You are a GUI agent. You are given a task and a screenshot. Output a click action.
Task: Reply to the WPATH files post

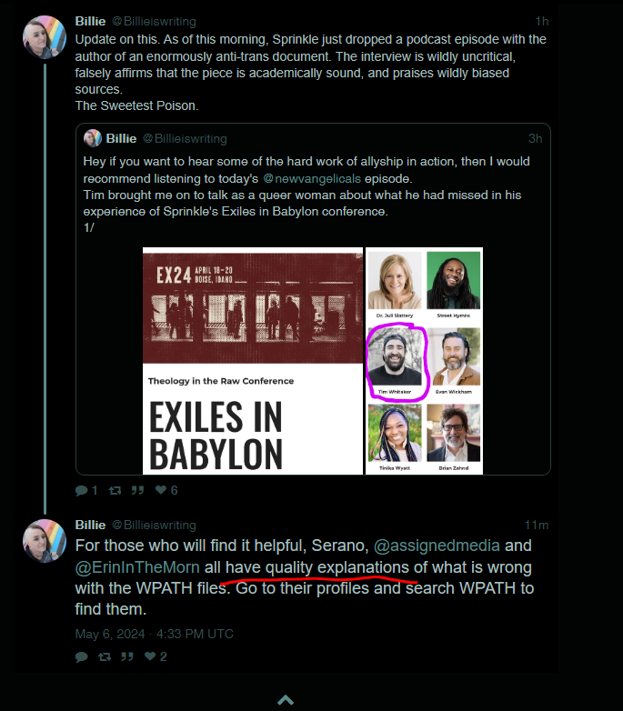click(82, 656)
